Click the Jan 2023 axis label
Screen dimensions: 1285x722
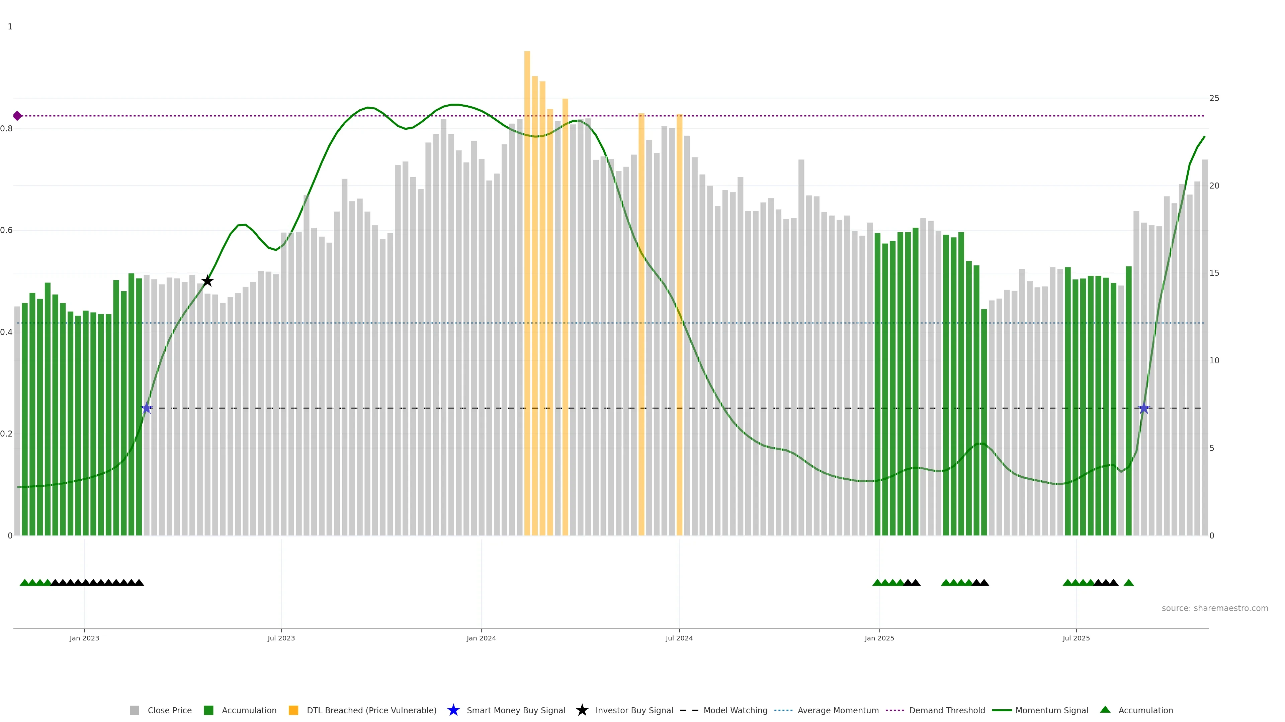[84, 638]
